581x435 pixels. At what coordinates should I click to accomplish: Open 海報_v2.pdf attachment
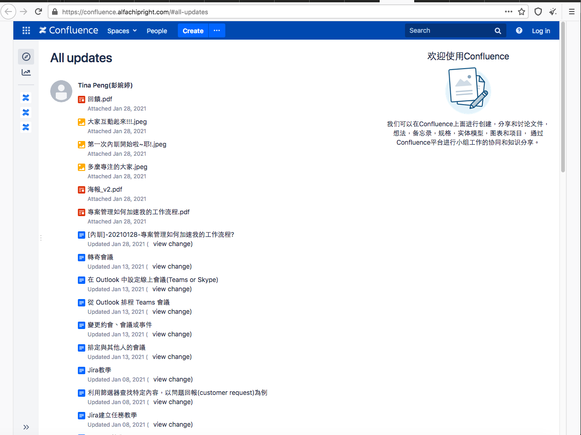click(x=105, y=189)
